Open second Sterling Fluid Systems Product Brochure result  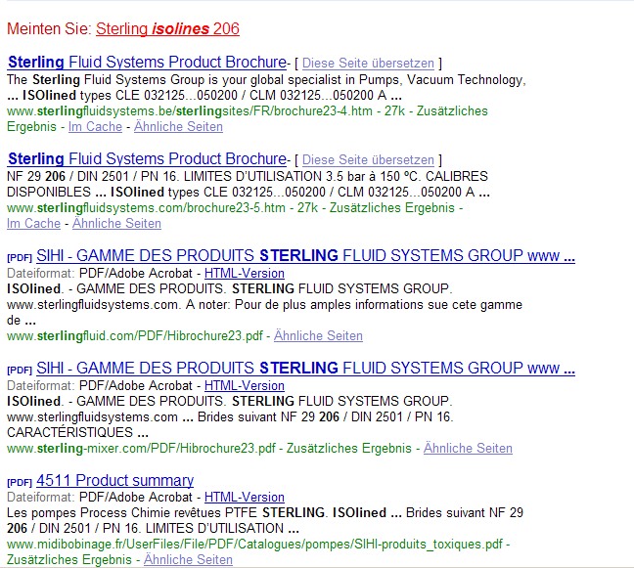pos(147,158)
